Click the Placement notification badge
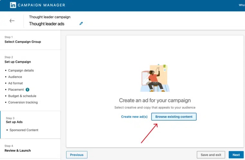The width and height of the screenshot is (245, 160). coord(28,90)
